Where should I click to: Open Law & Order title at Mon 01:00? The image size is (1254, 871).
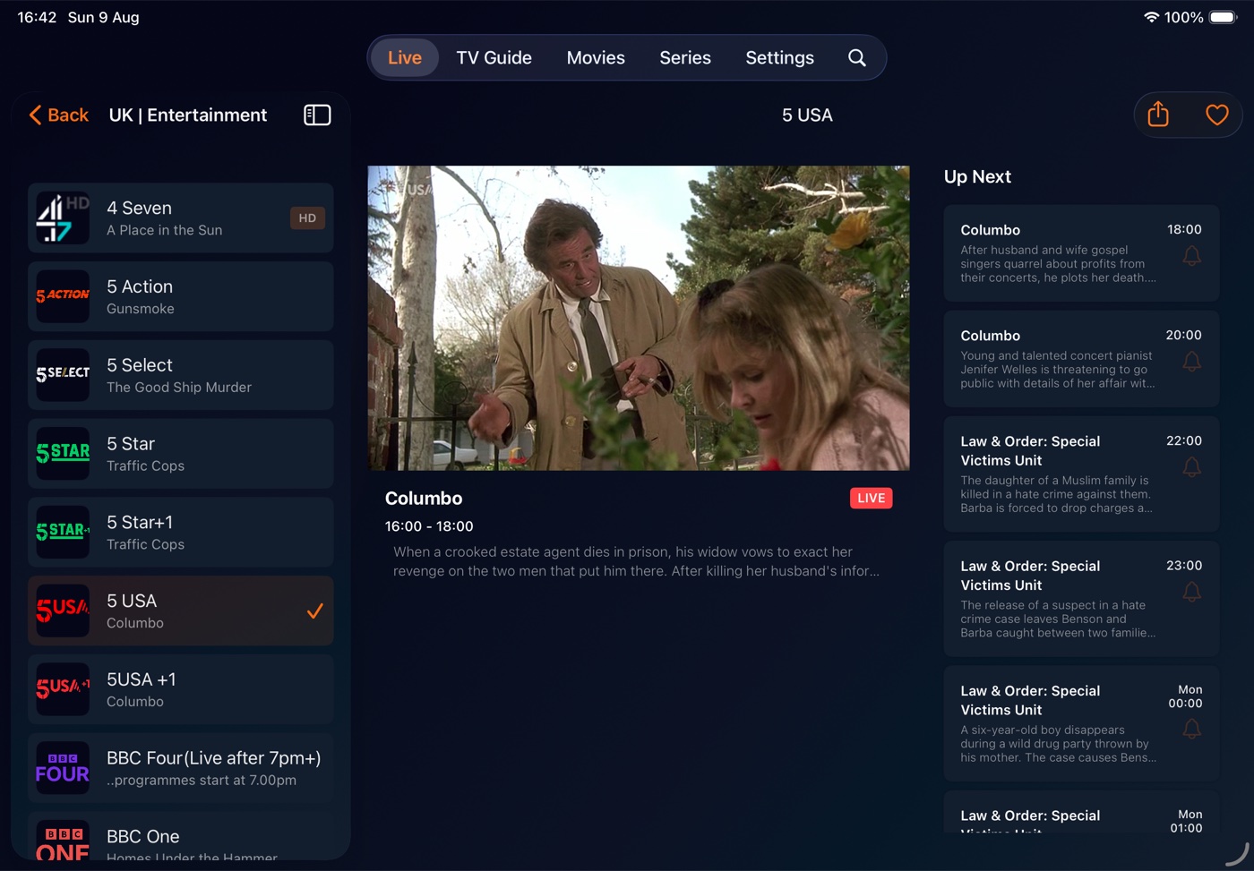[x=1030, y=820]
